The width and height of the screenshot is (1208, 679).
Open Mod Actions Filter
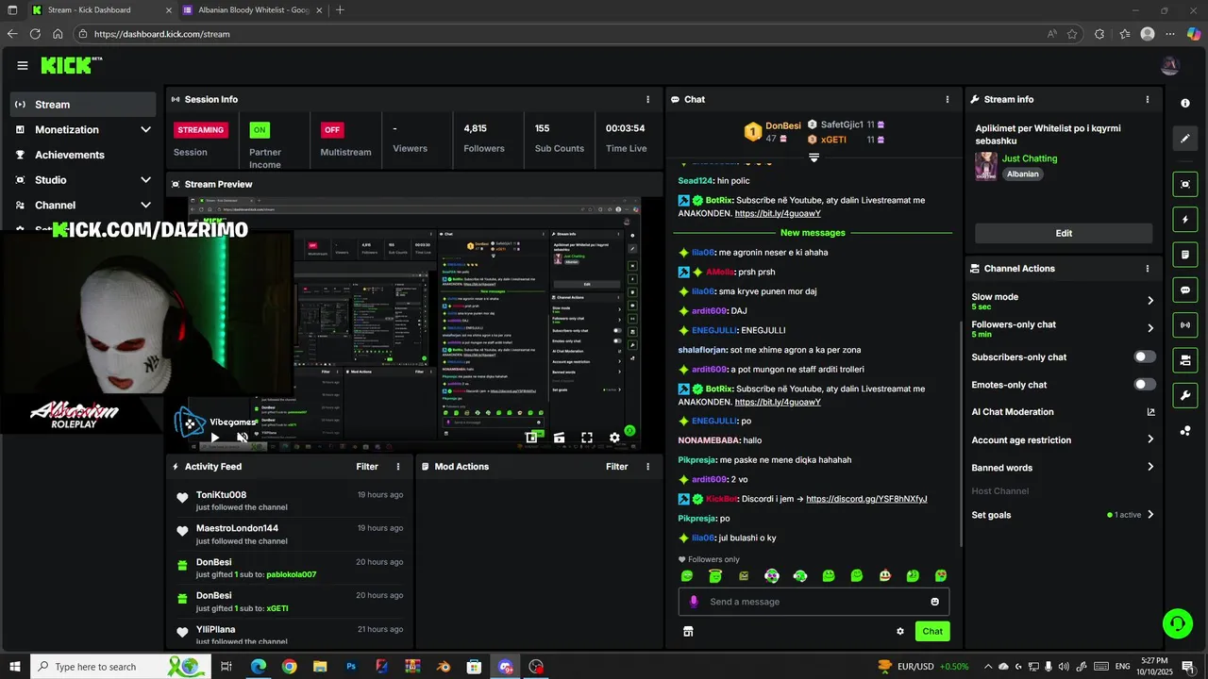[616, 467]
